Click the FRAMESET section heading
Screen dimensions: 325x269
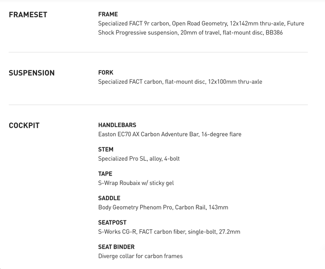pos(28,15)
